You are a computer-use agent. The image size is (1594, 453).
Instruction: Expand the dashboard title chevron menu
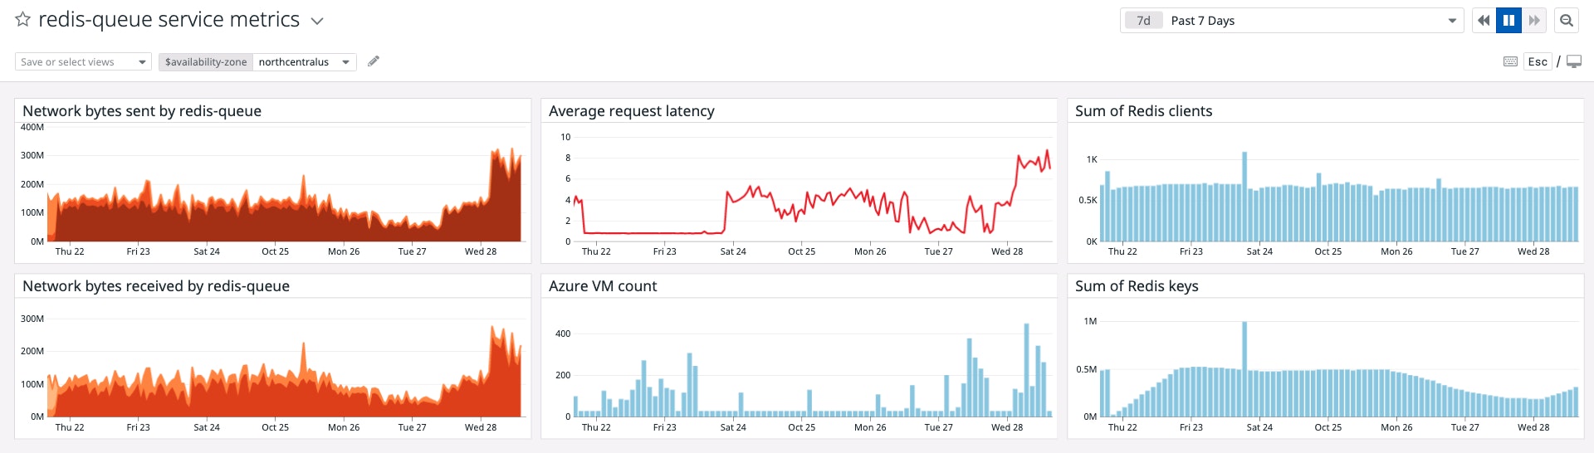[317, 22]
